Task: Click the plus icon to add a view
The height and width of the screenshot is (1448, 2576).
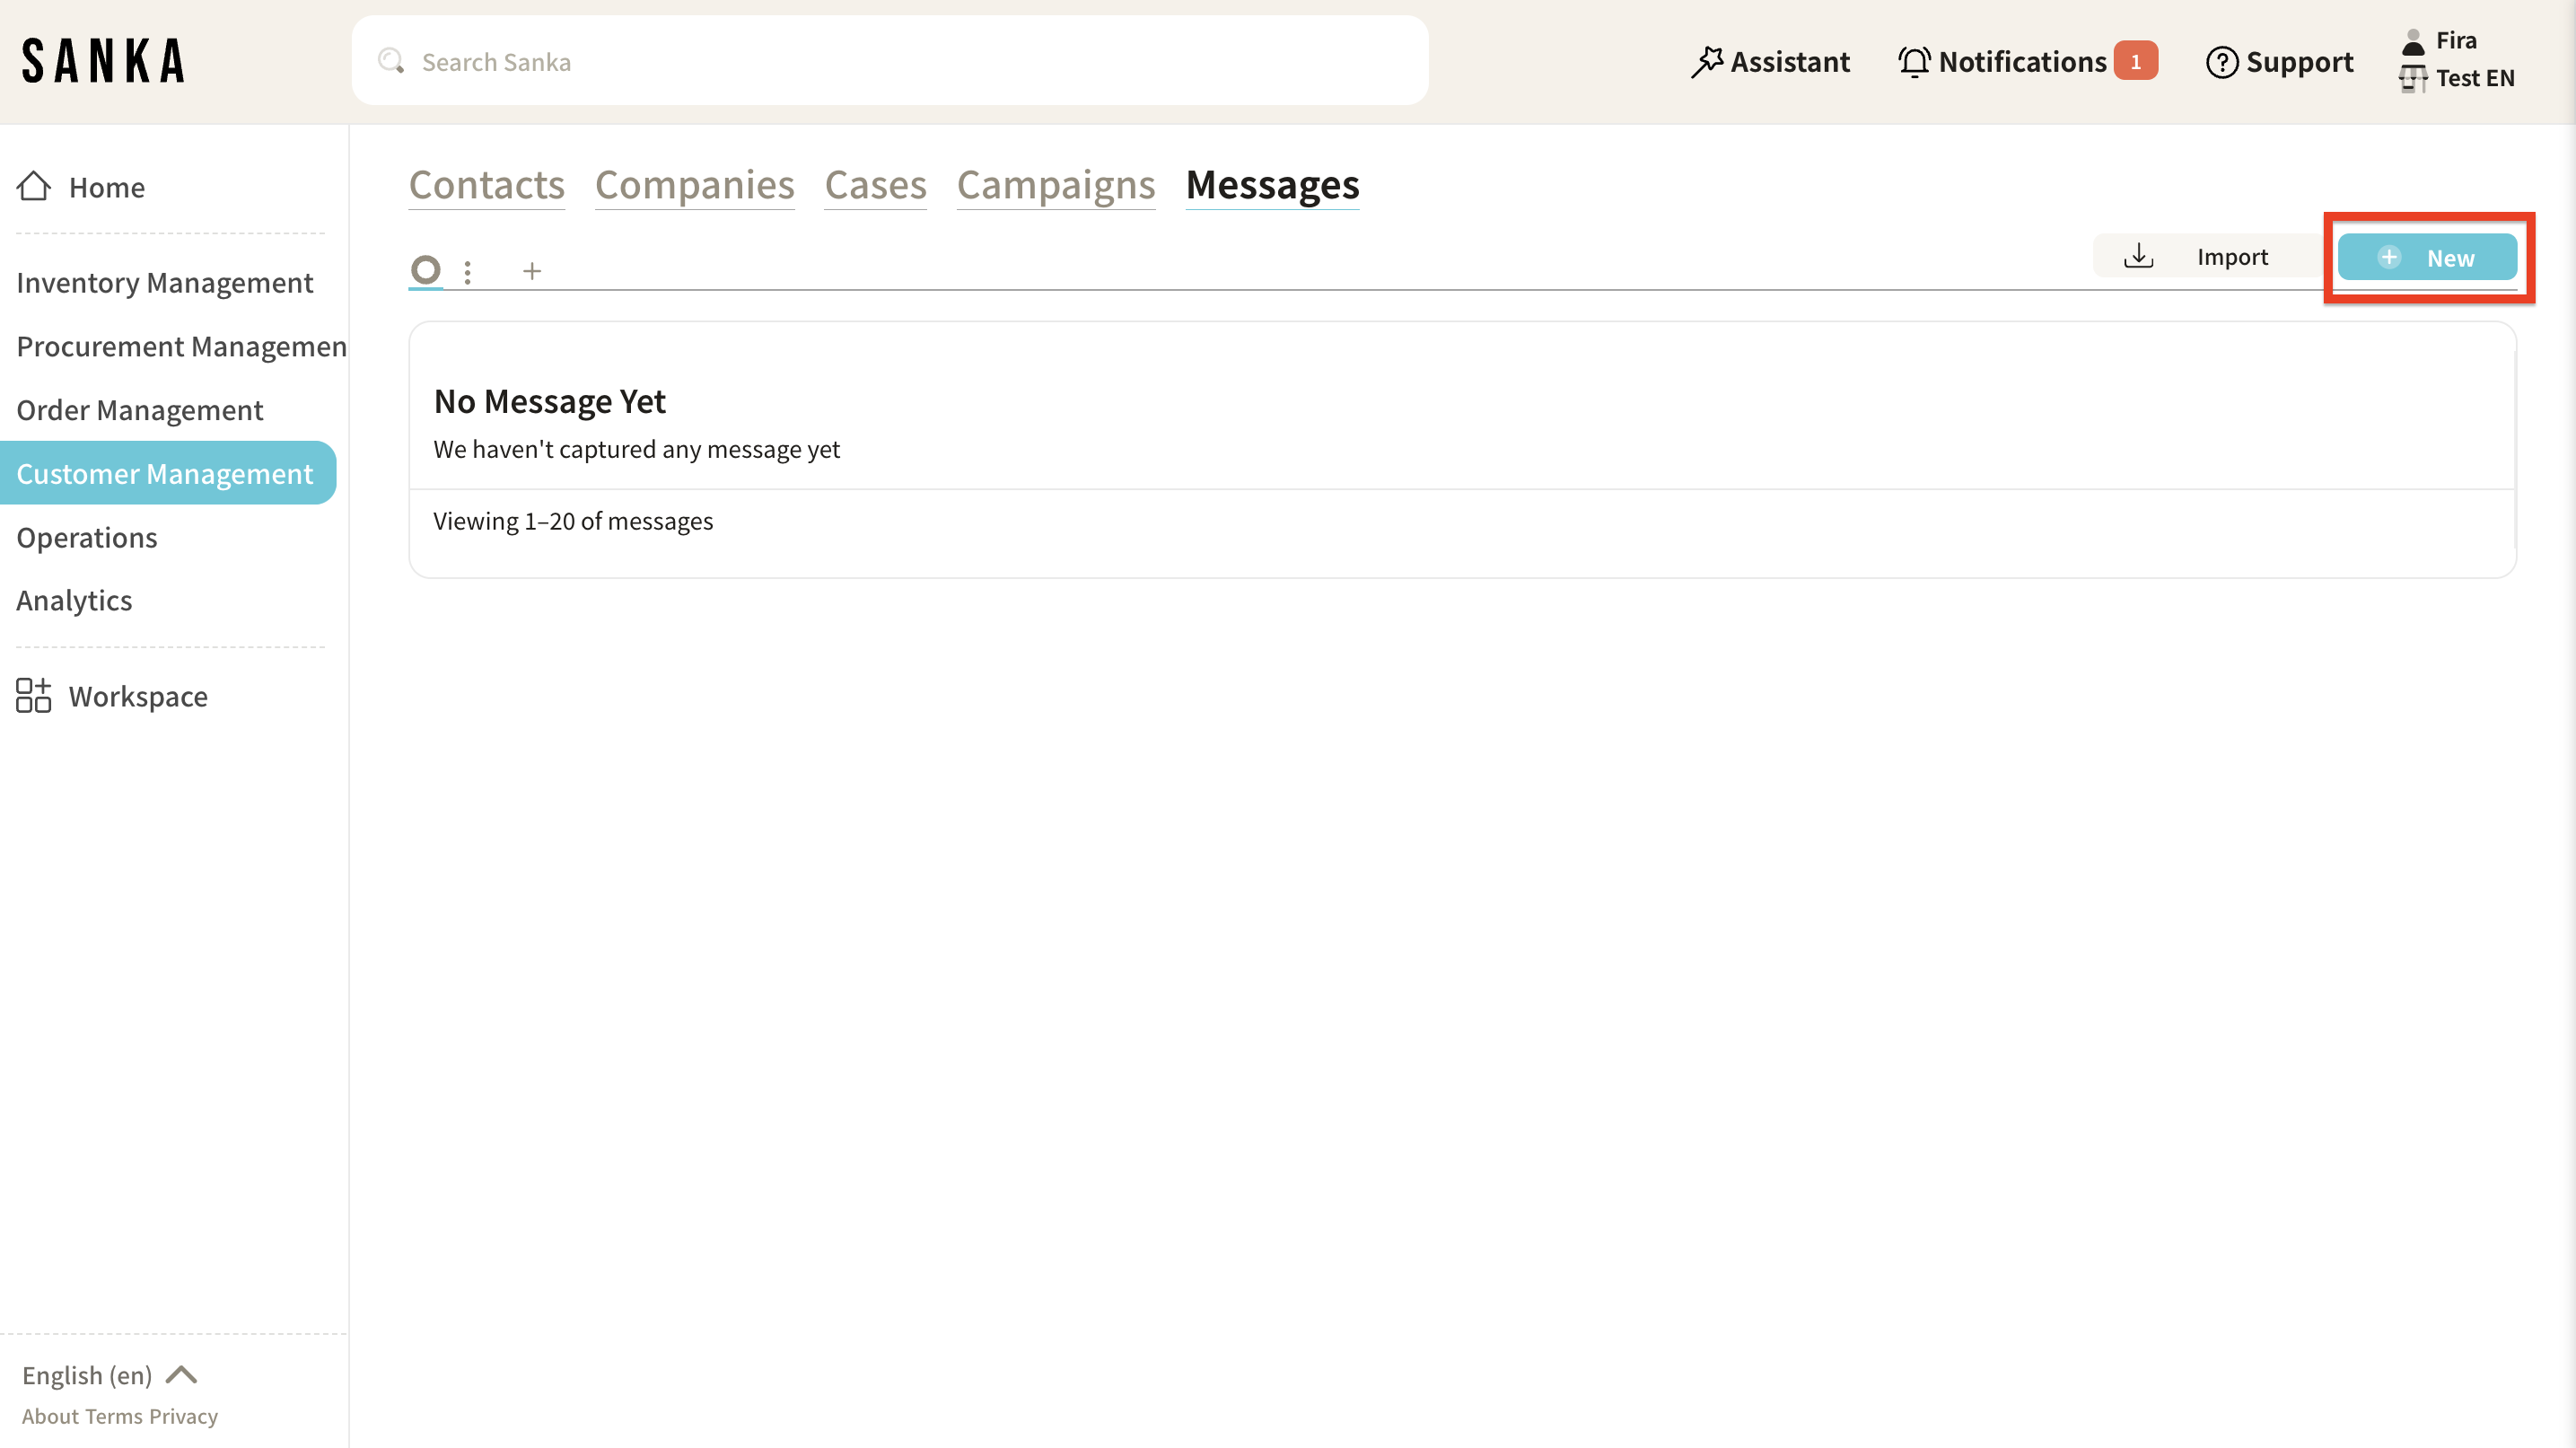Action: (x=532, y=271)
